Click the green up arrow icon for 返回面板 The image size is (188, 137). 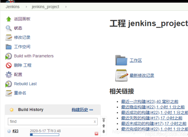[x=9, y=19]
